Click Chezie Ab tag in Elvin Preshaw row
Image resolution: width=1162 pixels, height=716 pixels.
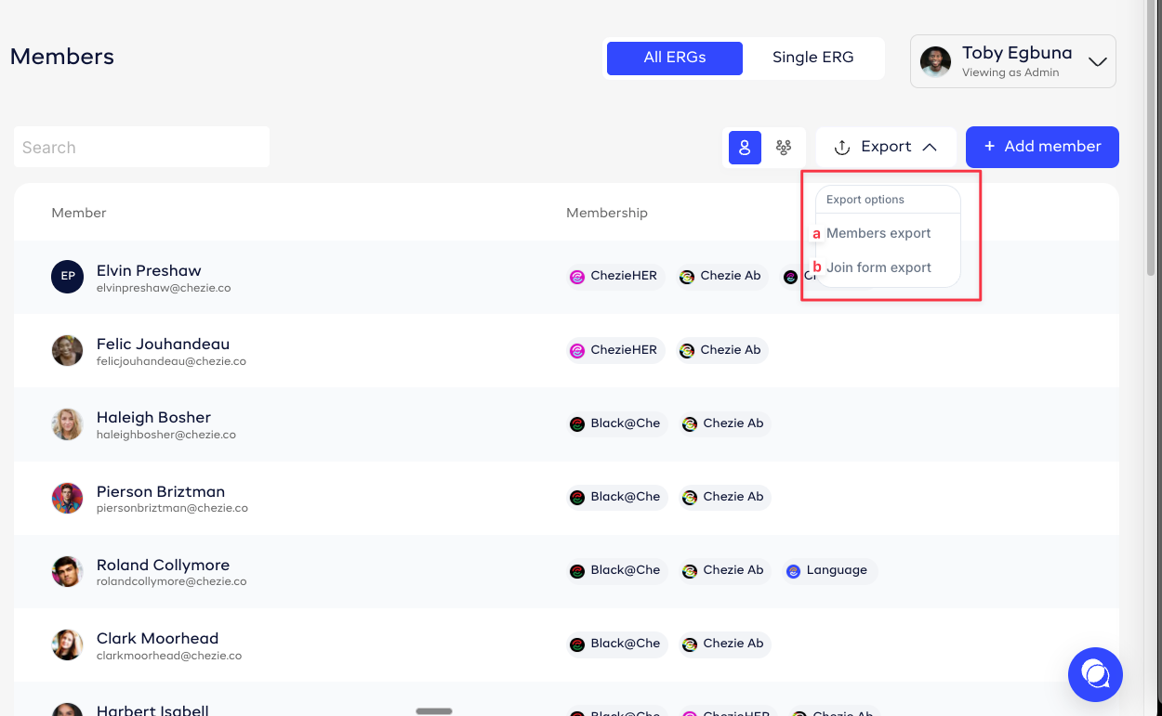point(722,277)
